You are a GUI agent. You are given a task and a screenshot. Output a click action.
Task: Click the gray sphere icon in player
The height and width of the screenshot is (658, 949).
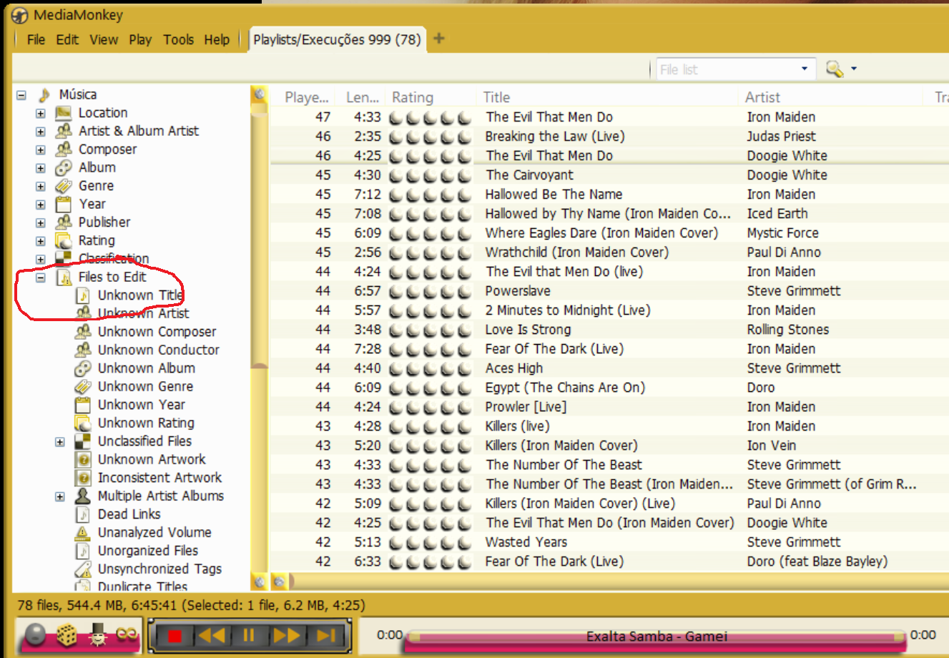[35, 635]
